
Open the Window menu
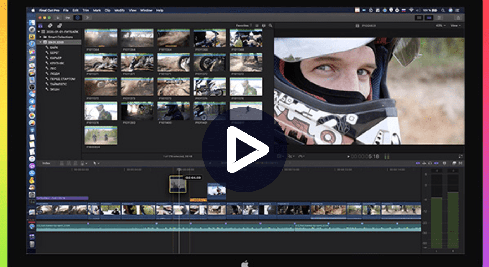click(146, 10)
